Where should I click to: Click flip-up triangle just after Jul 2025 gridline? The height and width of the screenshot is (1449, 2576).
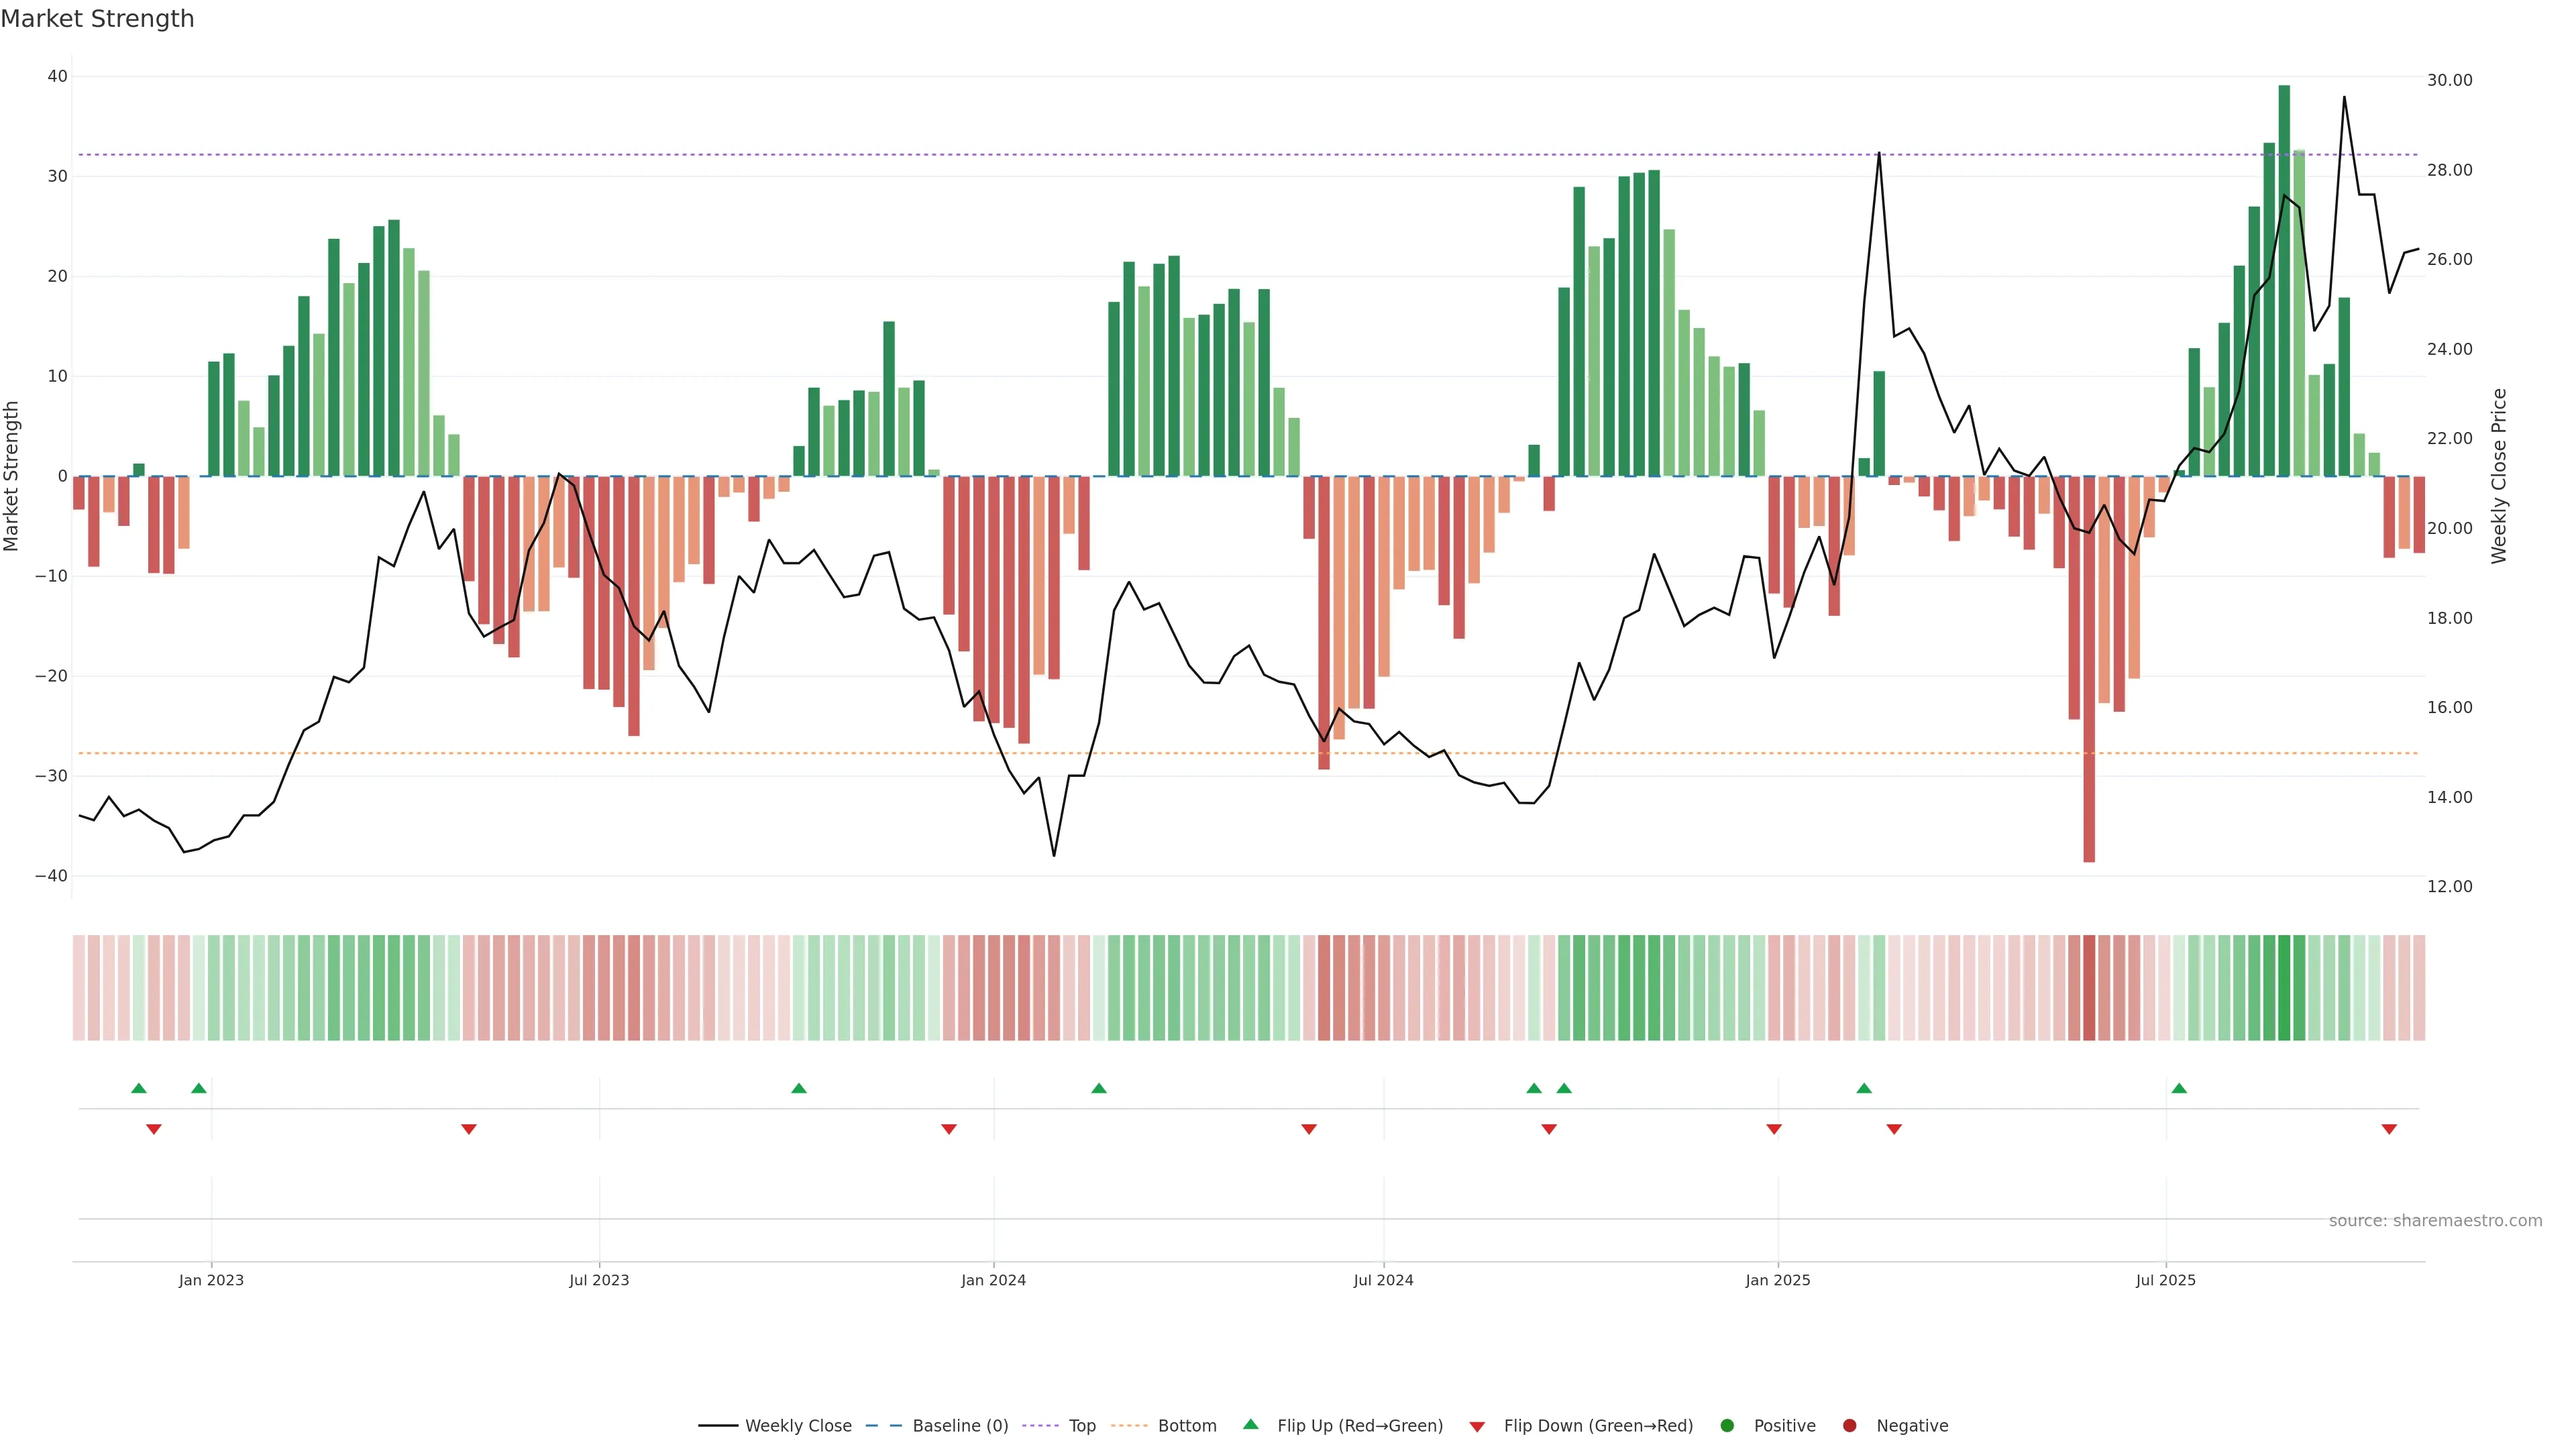point(2179,1088)
